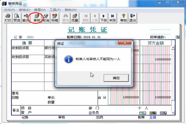Click the magnifier icon beside 附单据数
186x124 pixels.
coord(177,37)
